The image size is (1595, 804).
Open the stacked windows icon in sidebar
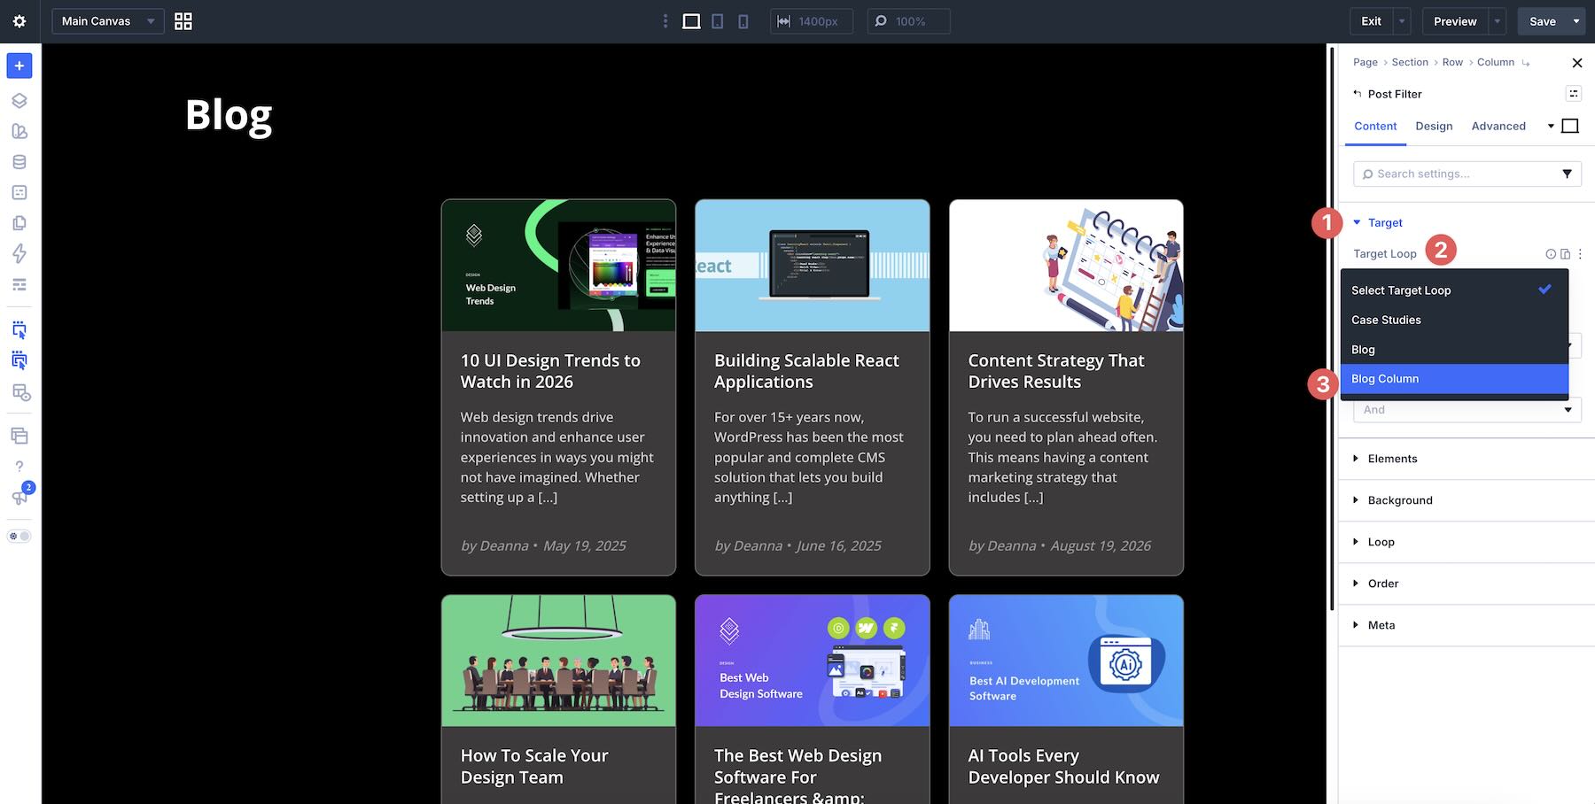pyautogui.click(x=19, y=436)
